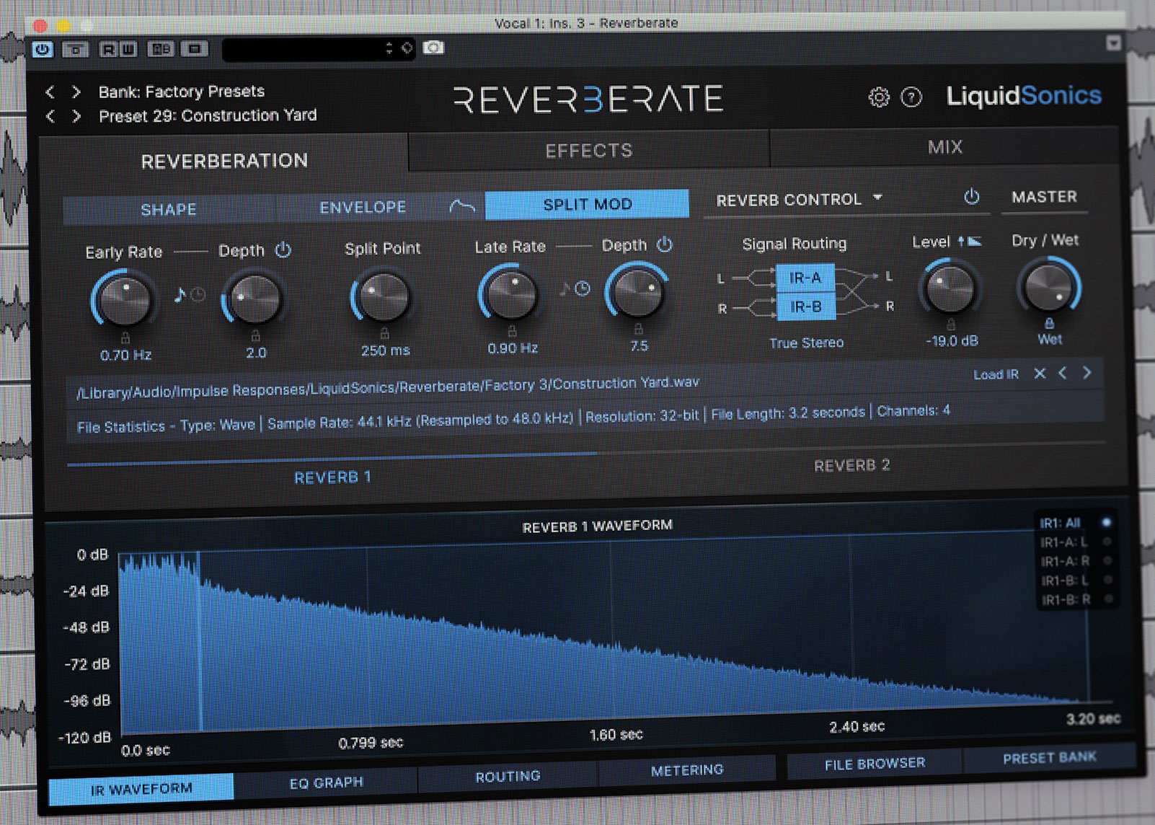
Task: Select IR1-B: R waveform view
Action: [1078, 599]
